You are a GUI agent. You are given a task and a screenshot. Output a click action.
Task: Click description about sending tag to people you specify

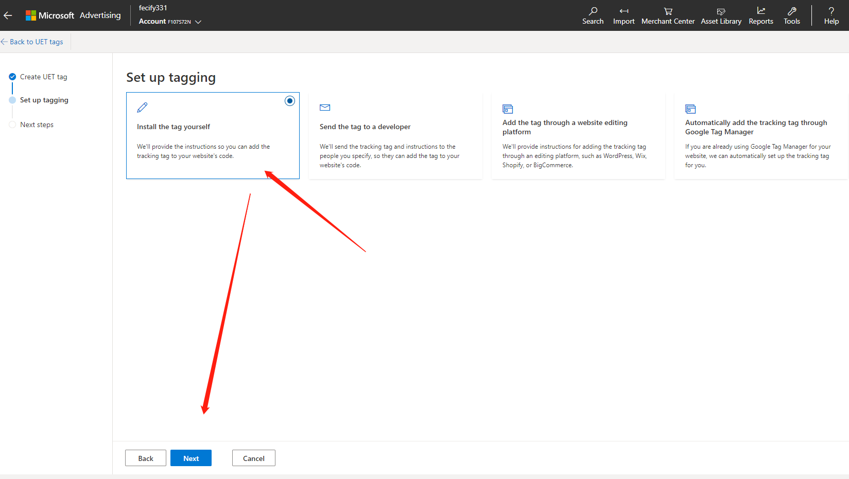click(x=390, y=156)
